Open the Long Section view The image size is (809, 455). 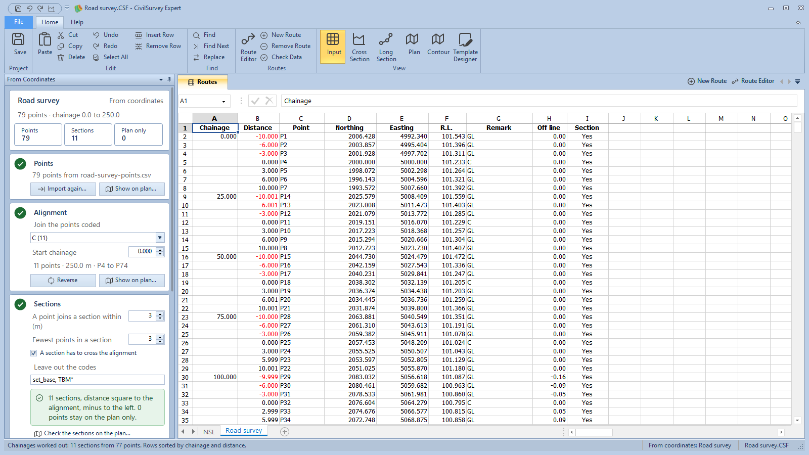(x=386, y=48)
